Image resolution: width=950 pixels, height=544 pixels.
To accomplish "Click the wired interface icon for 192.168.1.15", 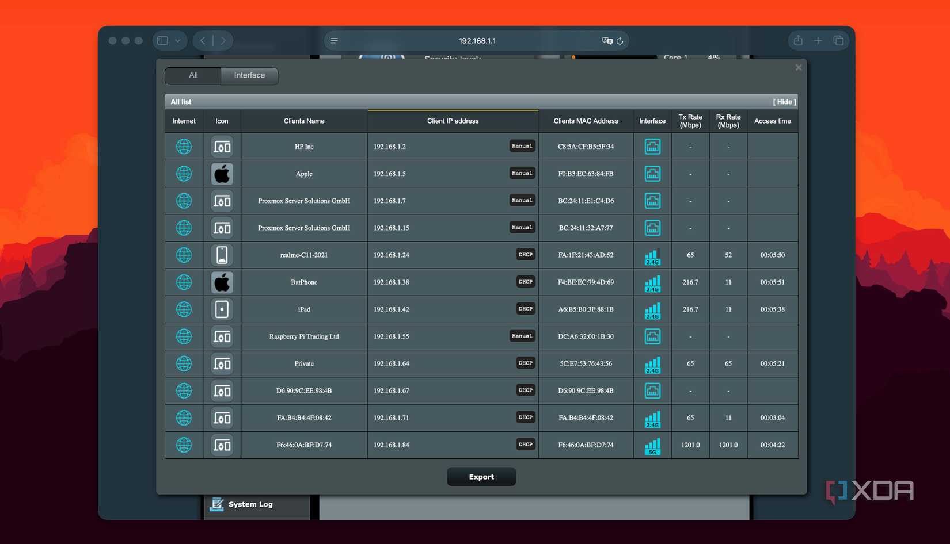I will point(652,228).
